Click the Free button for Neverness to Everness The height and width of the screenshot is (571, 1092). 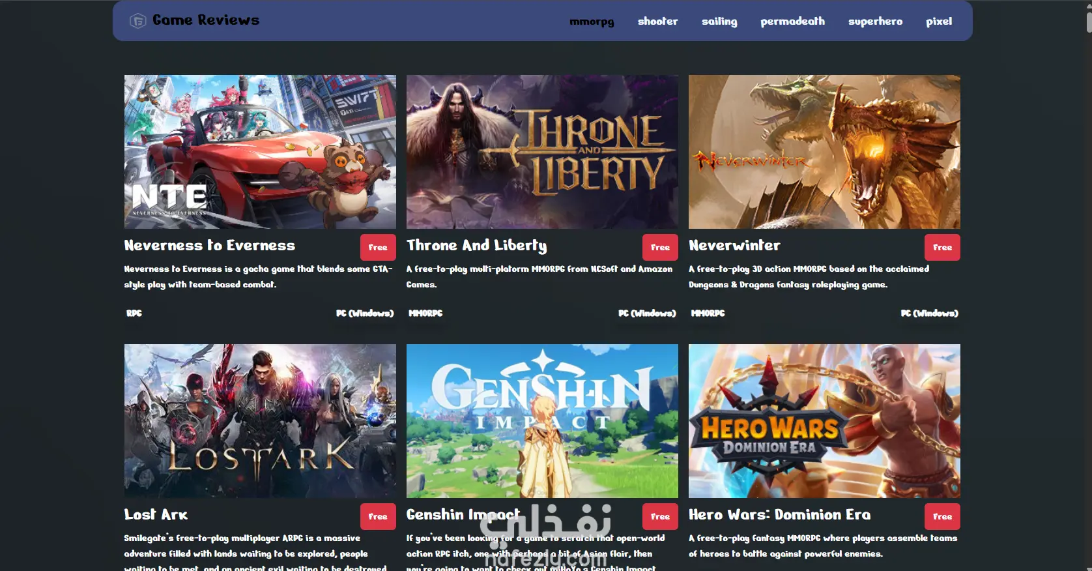coord(378,247)
